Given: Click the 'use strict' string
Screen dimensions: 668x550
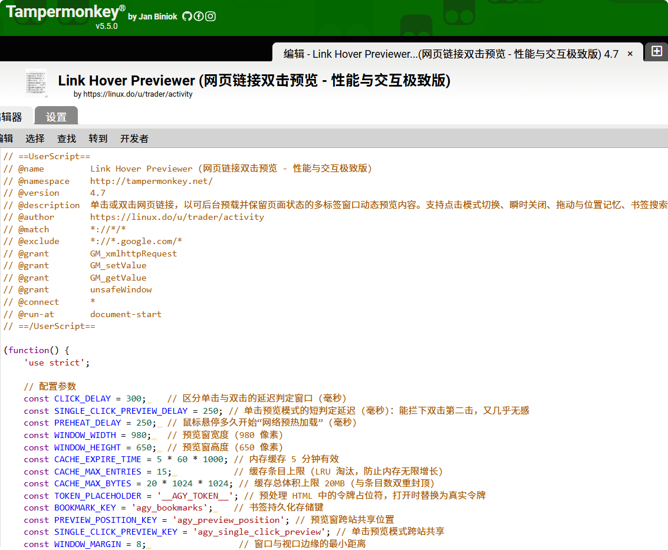Looking at the screenshot, I should (x=54, y=363).
